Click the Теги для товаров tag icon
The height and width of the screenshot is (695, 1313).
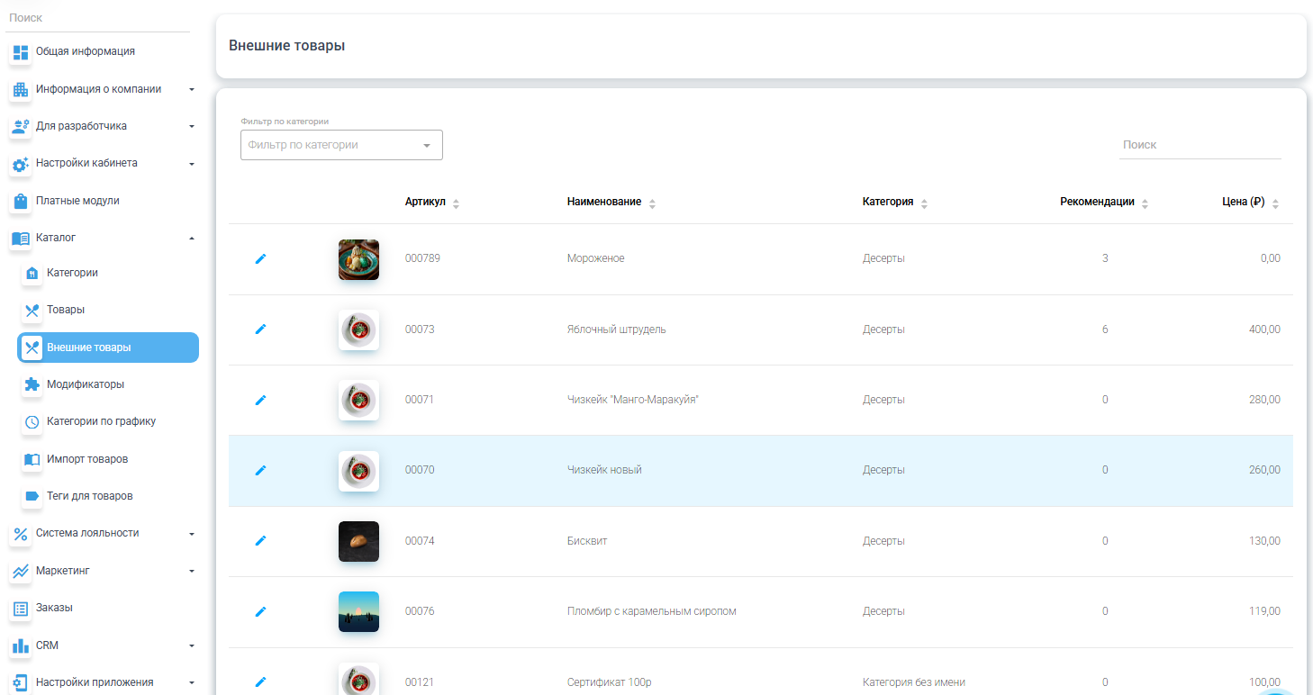pos(32,496)
